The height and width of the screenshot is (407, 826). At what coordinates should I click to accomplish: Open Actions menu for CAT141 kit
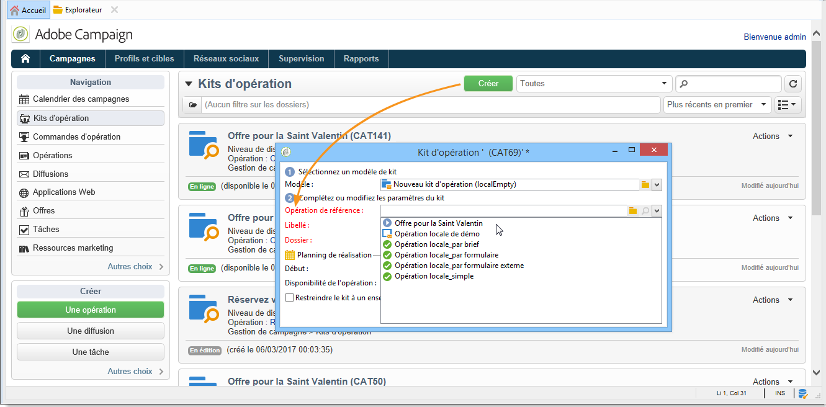(773, 136)
